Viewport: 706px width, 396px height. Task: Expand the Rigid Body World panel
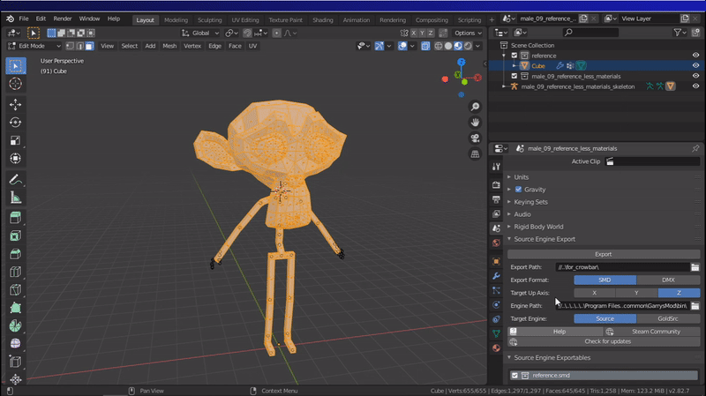(539, 227)
